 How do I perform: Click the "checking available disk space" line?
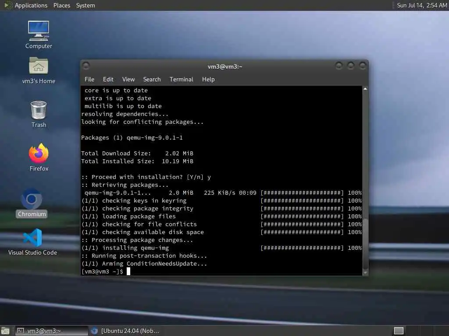click(143, 232)
